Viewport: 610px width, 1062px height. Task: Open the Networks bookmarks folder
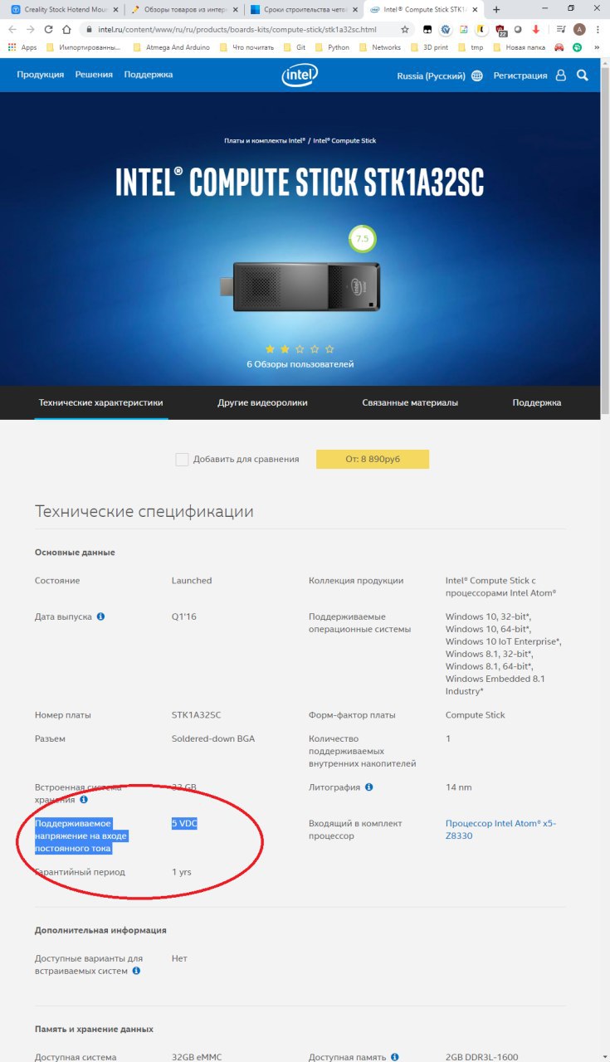pyautogui.click(x=381, y=47)
